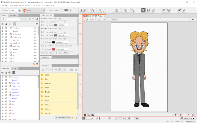
Task: Click the New Parameter button
Action: click(63, 117)
